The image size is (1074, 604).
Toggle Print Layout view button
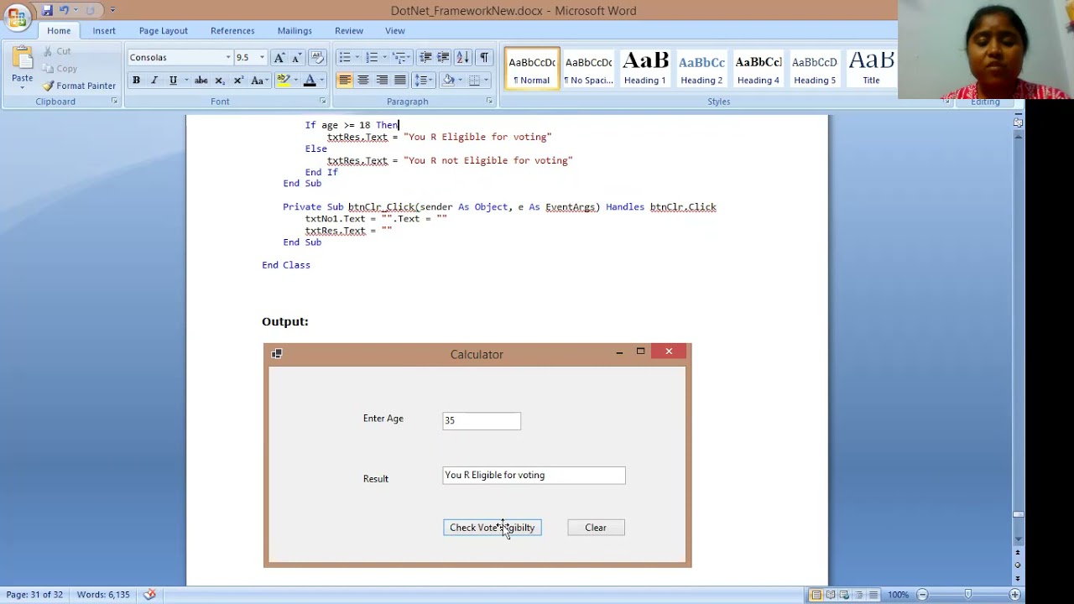point(816,595)
